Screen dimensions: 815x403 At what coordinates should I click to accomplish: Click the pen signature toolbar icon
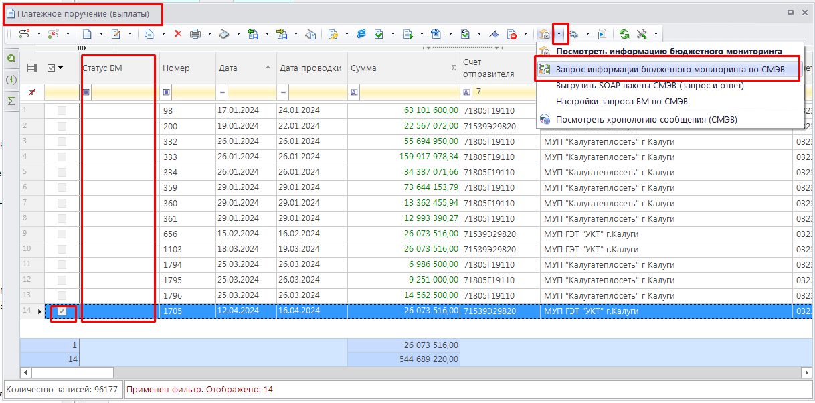tap(494, 33)
